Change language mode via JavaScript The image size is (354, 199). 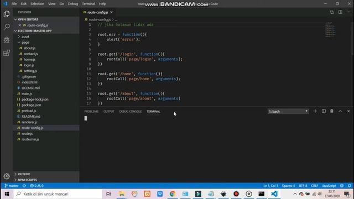329,186
